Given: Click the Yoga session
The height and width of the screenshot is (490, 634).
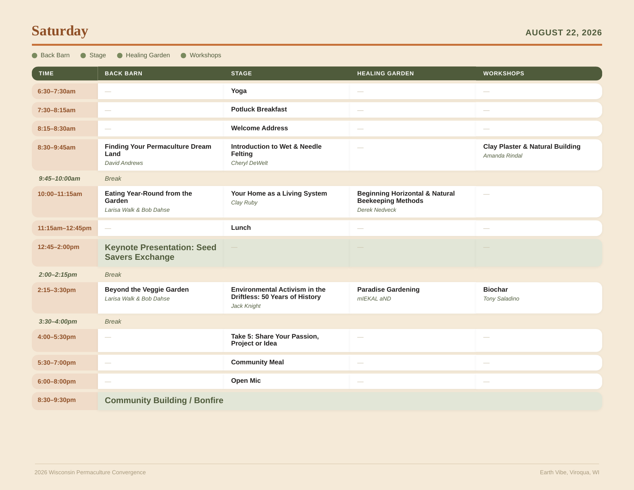Looking at the screenshot, I should click(239, 91).
